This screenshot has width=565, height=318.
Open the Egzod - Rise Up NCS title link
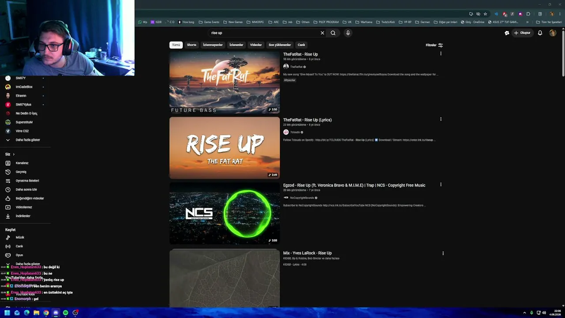[x=354, y=185]
